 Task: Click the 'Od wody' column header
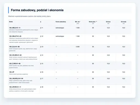(x=124, y=22)
